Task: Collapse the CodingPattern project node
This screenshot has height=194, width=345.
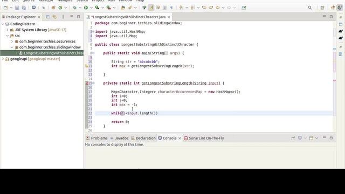Action: pos(3,24)
